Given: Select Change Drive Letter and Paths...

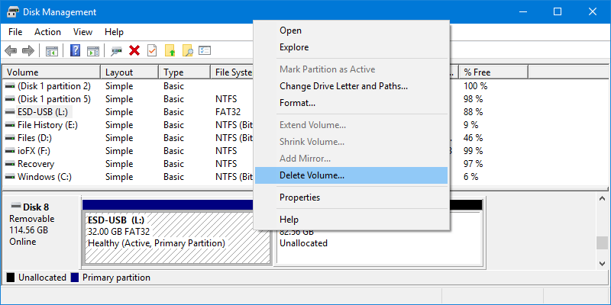Looking at the screenshot, I should 343,86.
